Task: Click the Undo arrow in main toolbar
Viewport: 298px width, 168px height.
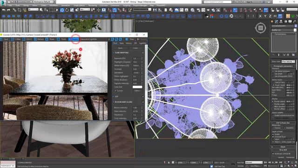Action: pos(4,10)
